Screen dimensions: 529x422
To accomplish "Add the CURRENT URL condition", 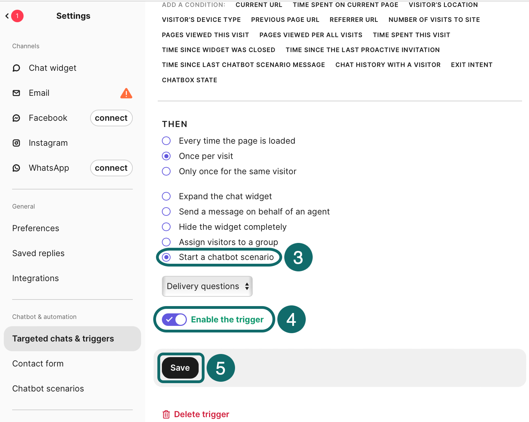I will click(x=259, y=5).
